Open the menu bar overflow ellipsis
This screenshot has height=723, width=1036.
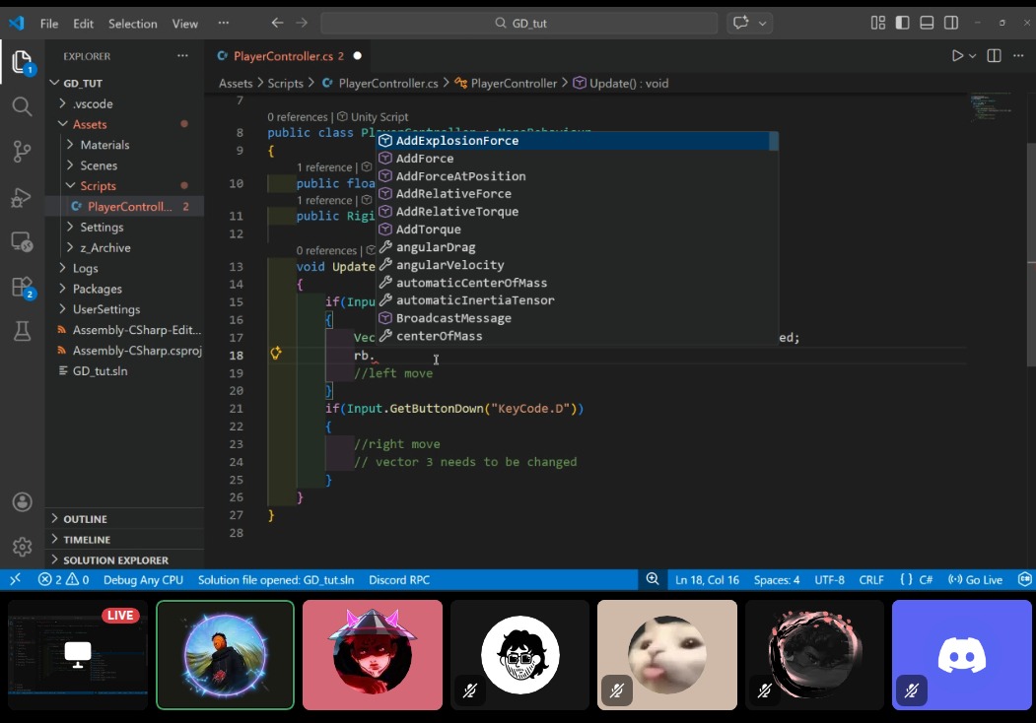coord(224,23)
